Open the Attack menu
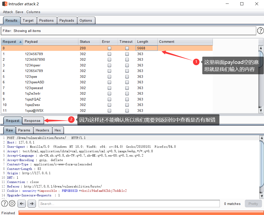Image resolution: width=264 pixels, height=215 pixels. pyautogui.click(x=8, y=12)
